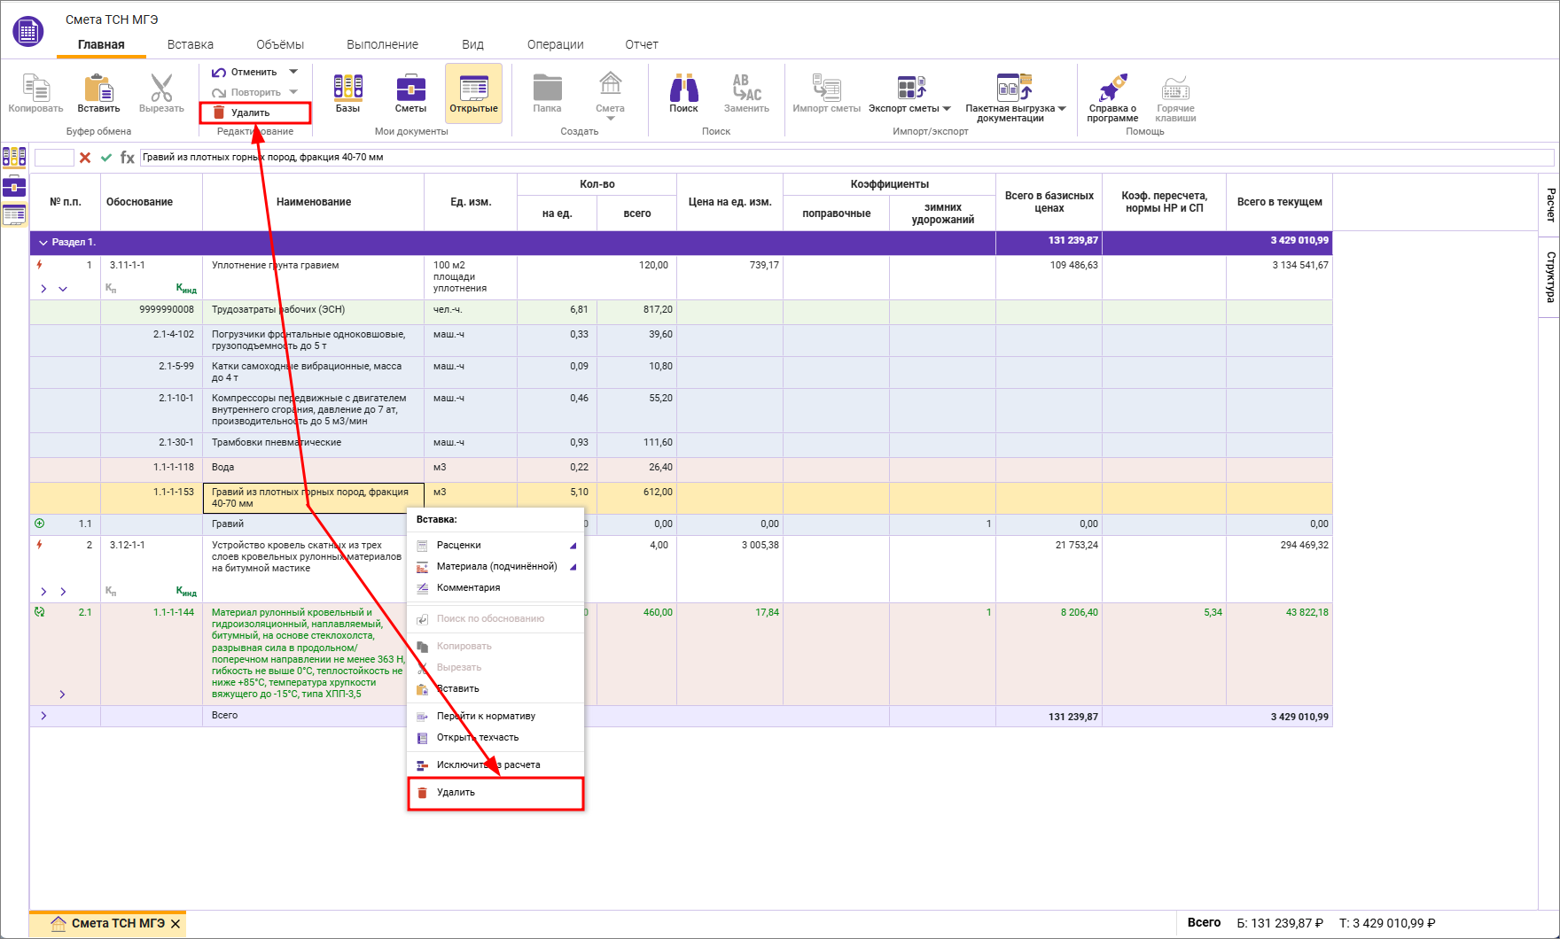Close the Смета ТСН МГЭ bottom tab
1560x939 pixels.
click(175, 924)
